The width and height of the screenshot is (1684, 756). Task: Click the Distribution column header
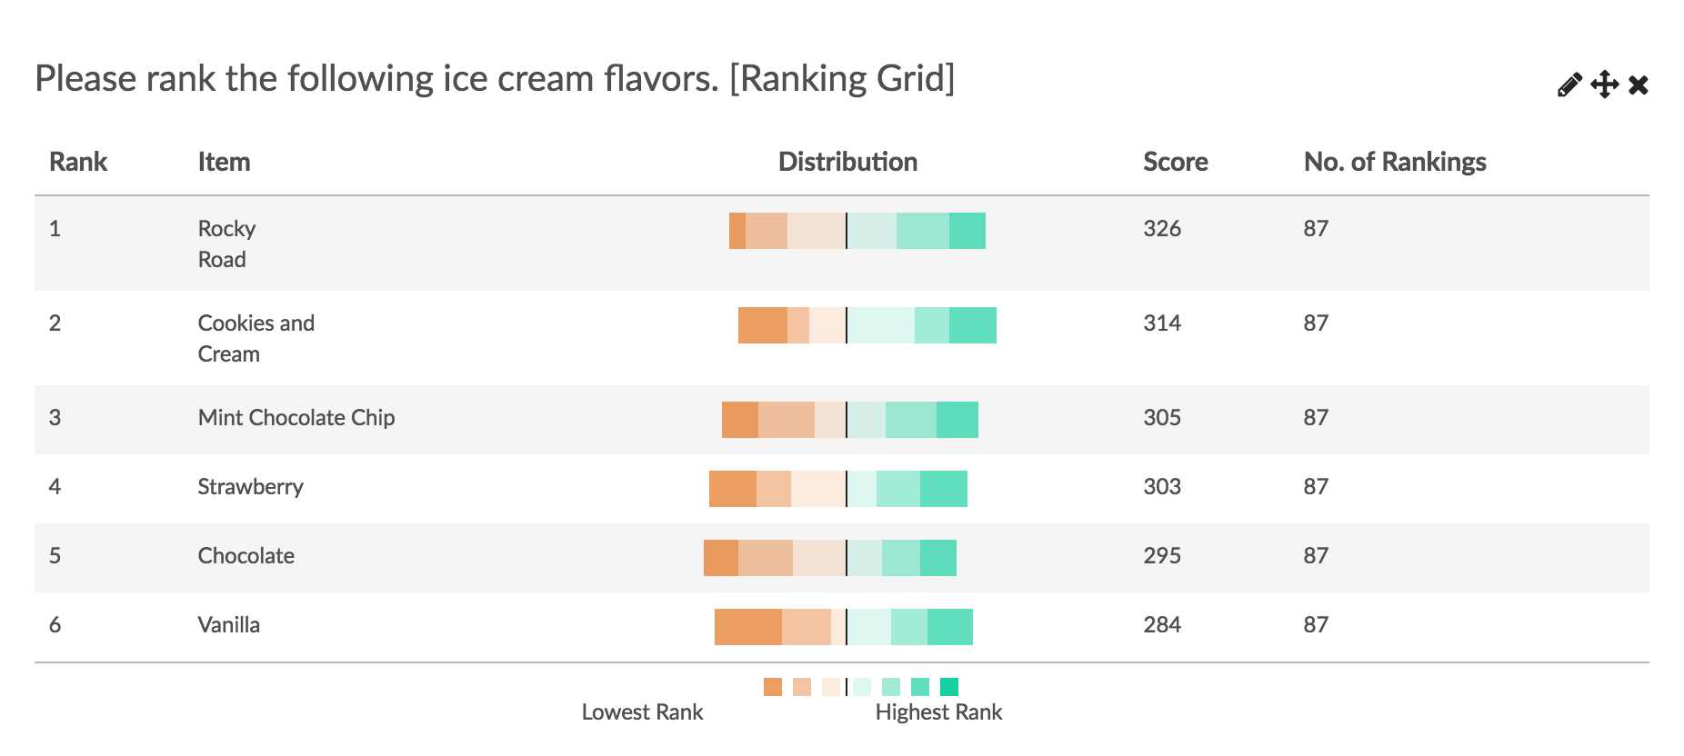847,162
